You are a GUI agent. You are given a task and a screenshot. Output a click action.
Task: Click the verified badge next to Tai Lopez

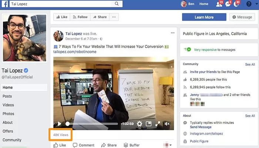26,71
